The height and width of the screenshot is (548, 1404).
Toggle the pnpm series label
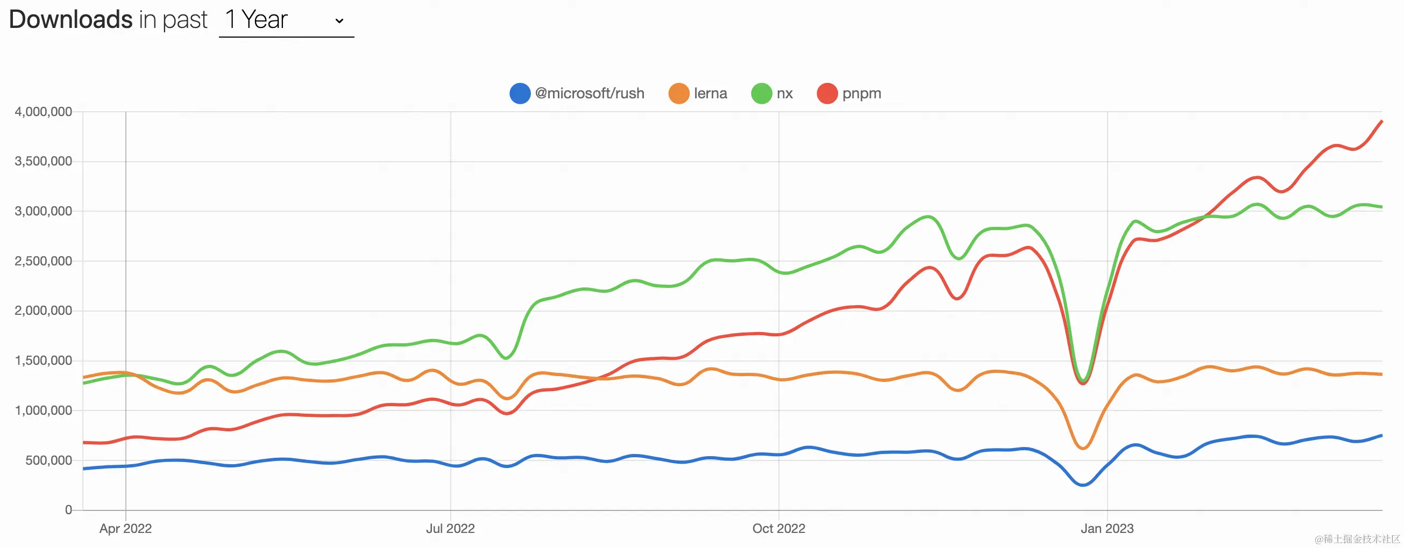point(861,94)
